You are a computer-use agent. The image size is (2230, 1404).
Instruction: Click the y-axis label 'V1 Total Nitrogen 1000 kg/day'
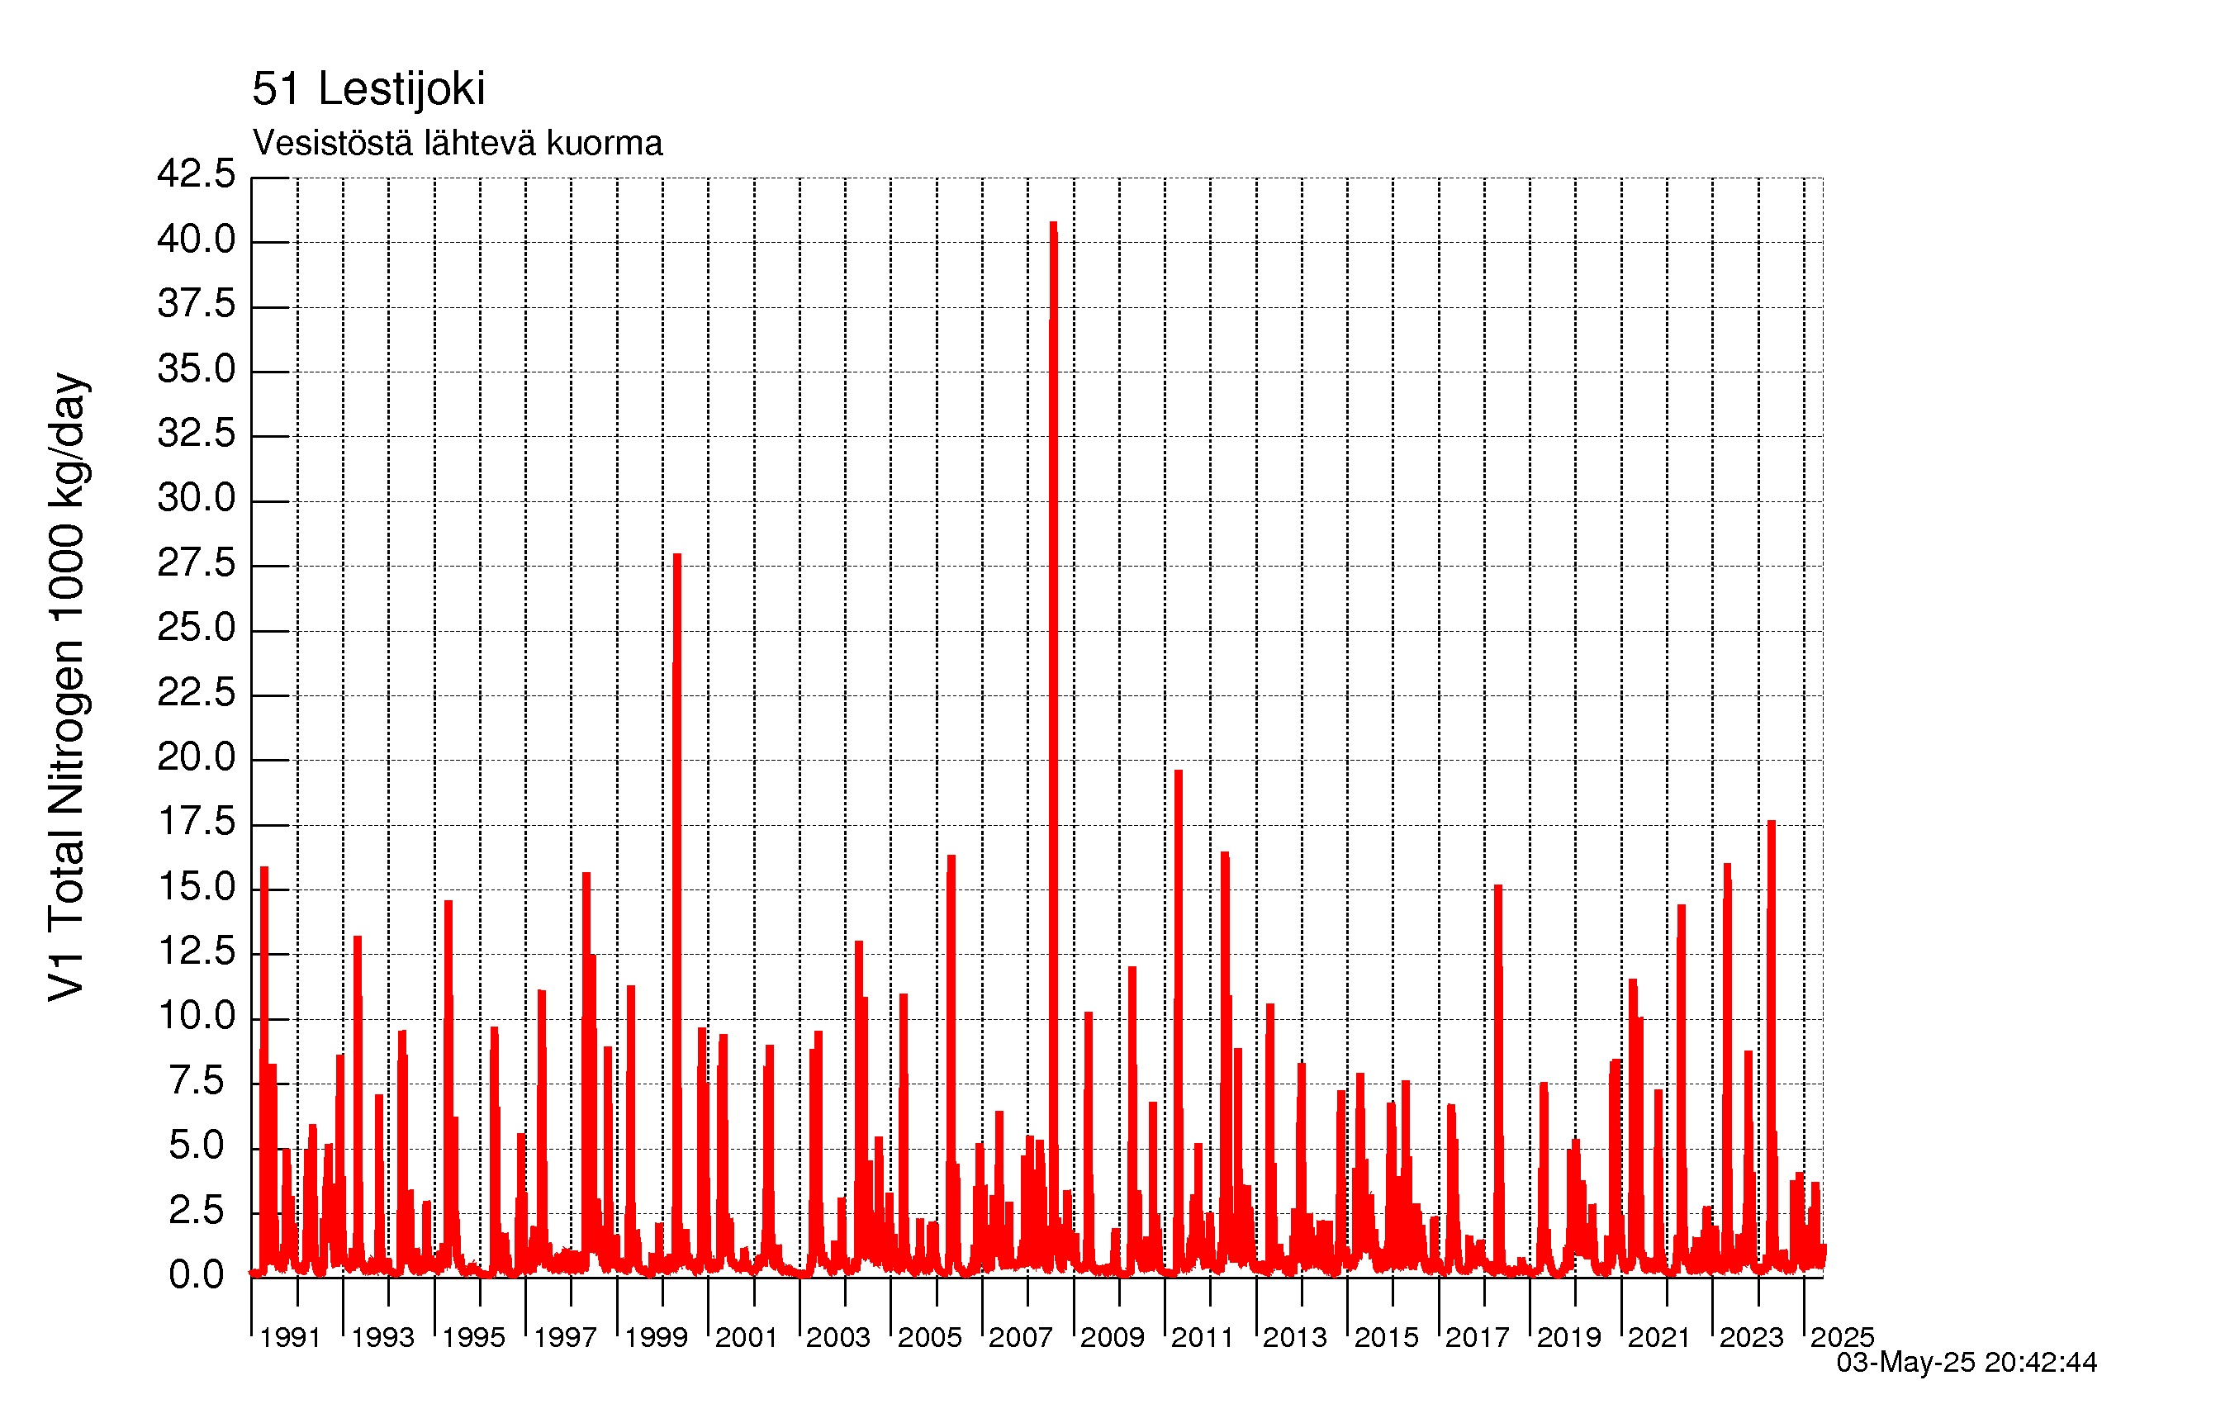coord(68,687)
